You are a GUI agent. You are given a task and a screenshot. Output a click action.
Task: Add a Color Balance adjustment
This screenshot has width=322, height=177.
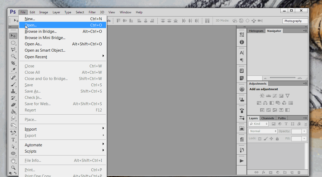pos(265,103)
